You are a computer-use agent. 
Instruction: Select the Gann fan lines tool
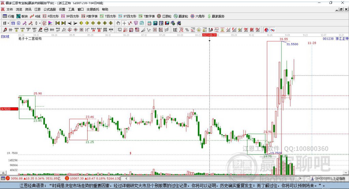pos(125,30)
